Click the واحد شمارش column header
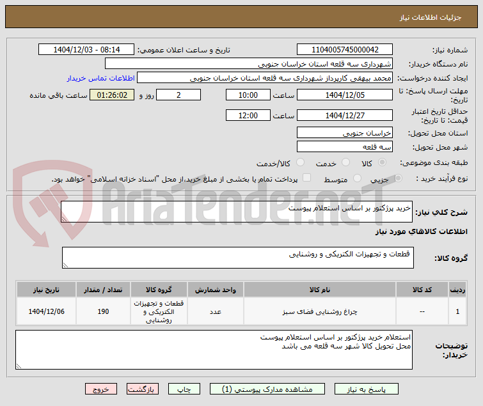483x406 pixels. (x=216, y=290)
